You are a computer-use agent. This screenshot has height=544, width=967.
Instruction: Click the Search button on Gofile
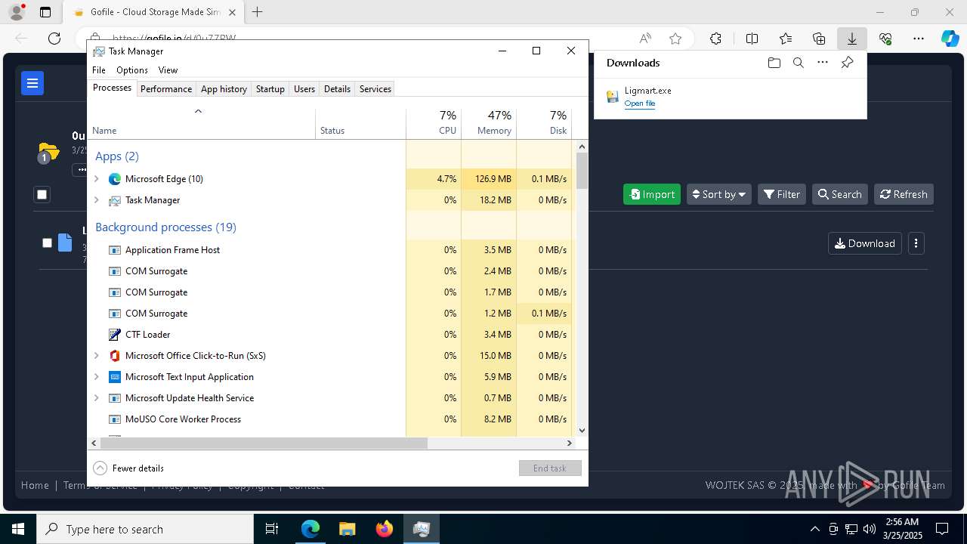pos(840,194)
